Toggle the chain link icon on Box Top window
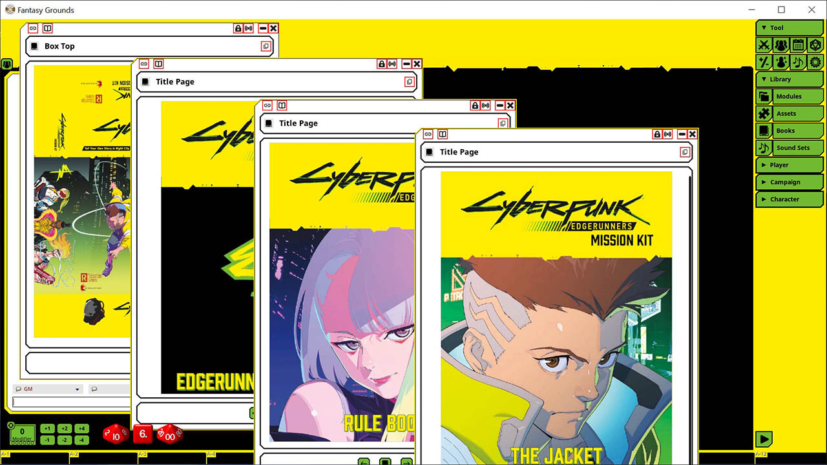 click(32, 28)
